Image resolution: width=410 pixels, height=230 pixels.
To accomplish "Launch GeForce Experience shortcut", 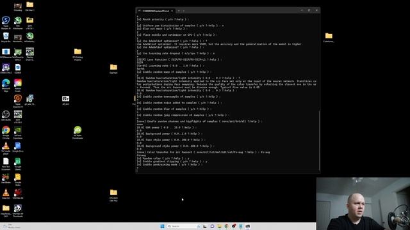I will pos(18,132).
